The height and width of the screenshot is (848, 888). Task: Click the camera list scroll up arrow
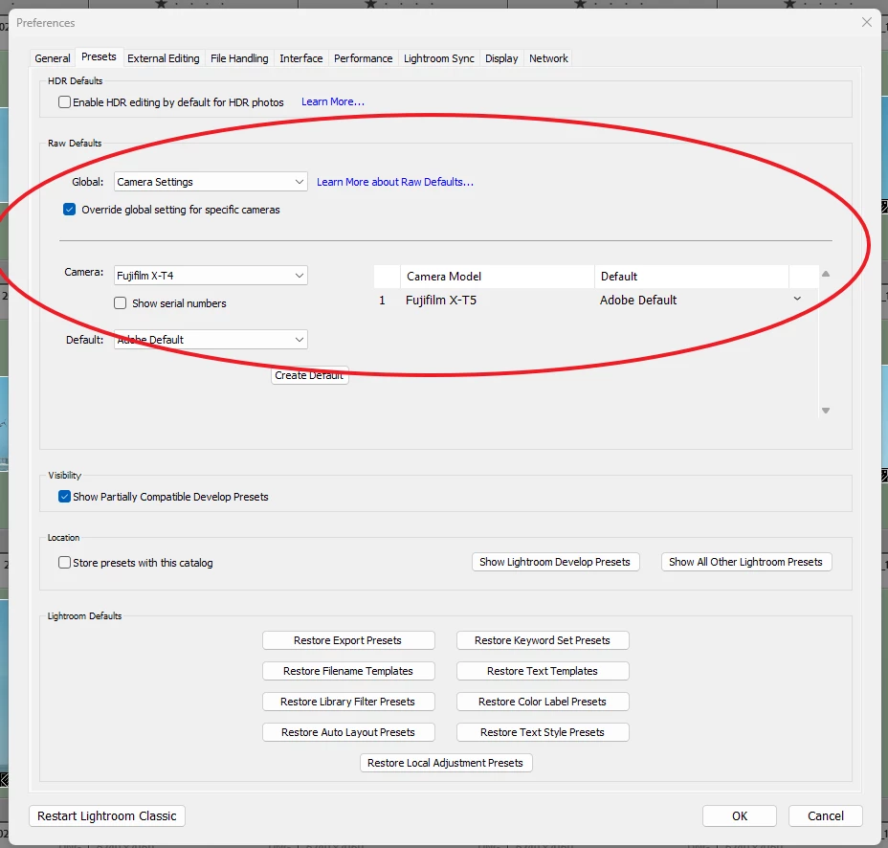(825, 274)
